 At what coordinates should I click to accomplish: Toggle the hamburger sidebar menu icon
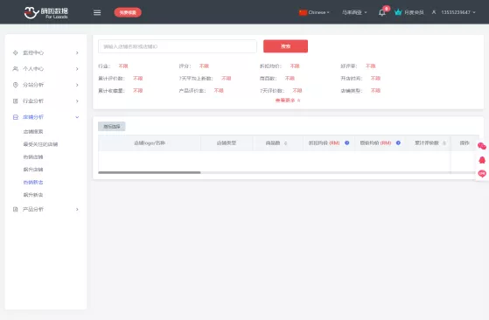[97, 12]
